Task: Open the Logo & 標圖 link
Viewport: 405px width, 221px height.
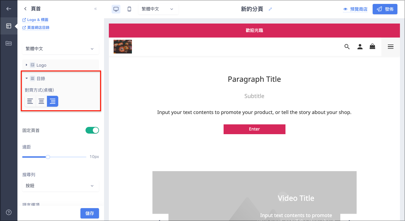Action: (35, 20)
